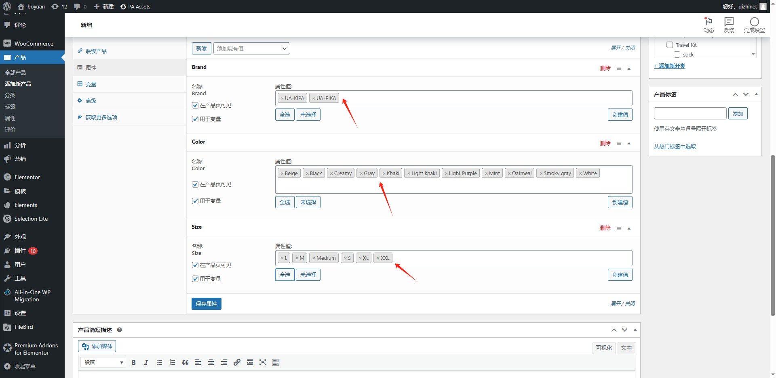The image size is (776, 378).
Task: Open the activity flag icon in header
Action: point(709,25)
